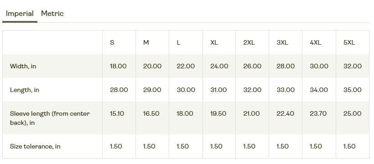Click the 'Width, in' row label
The height and width of the screenshot is (164, 374).
[x=23, y=66]
